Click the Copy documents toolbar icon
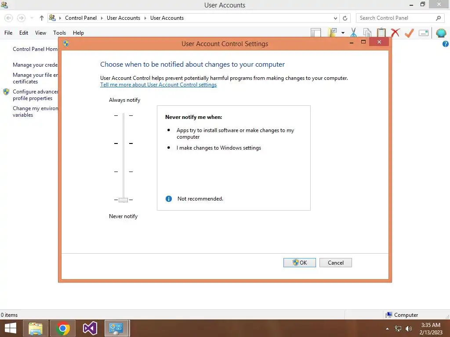Viewport: 450px width, 337px height. pyautogui.click(x=367, y=32)
